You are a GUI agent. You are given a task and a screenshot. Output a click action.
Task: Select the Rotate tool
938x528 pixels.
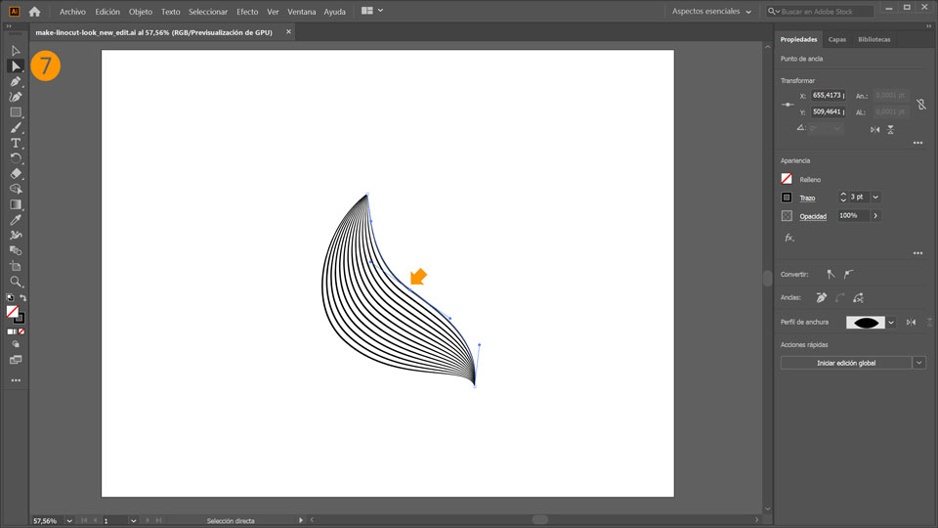(x=16, y=158)
